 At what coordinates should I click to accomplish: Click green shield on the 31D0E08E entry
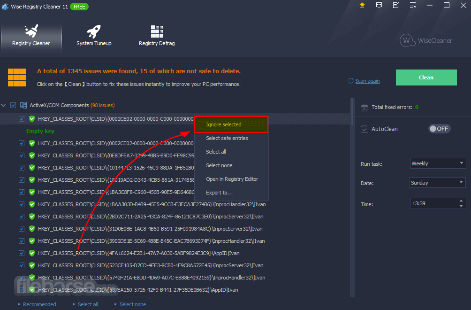[x=32, y=229]
